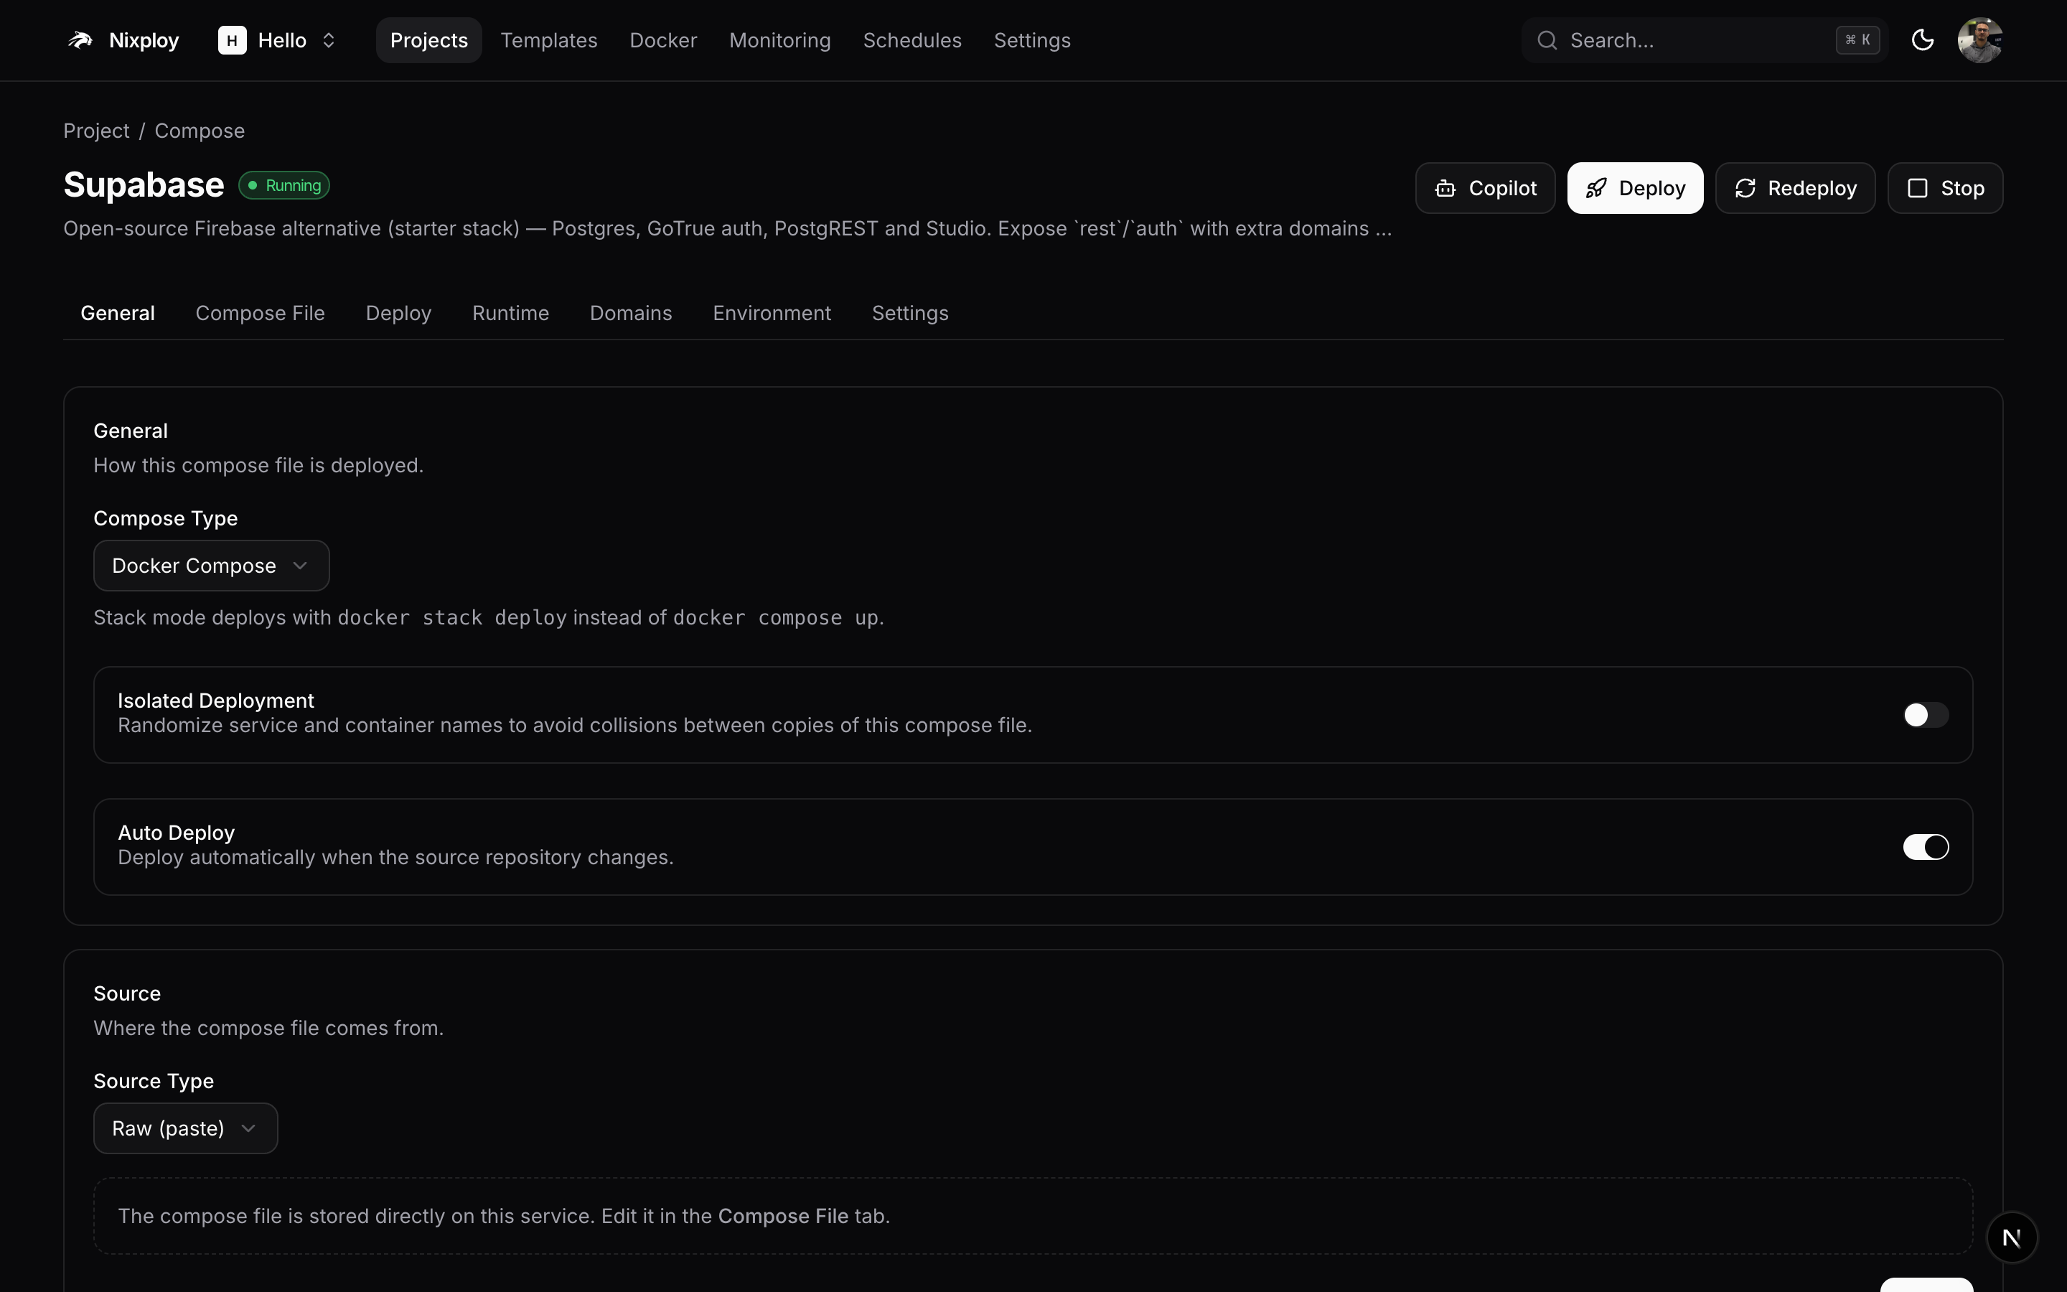This screenshot has height=1292, width=2067.
Task: Open the Hello workspace switcher
Action: pyautogui.click(x=278, y=40)
